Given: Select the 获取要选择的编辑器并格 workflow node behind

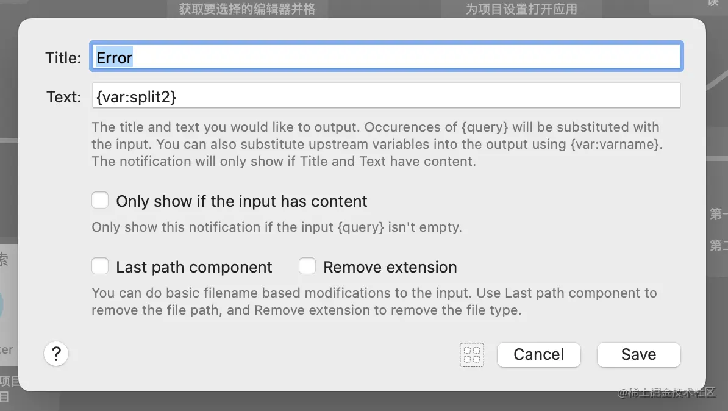Looking at the screenshot, I should [x=247, y=9].
